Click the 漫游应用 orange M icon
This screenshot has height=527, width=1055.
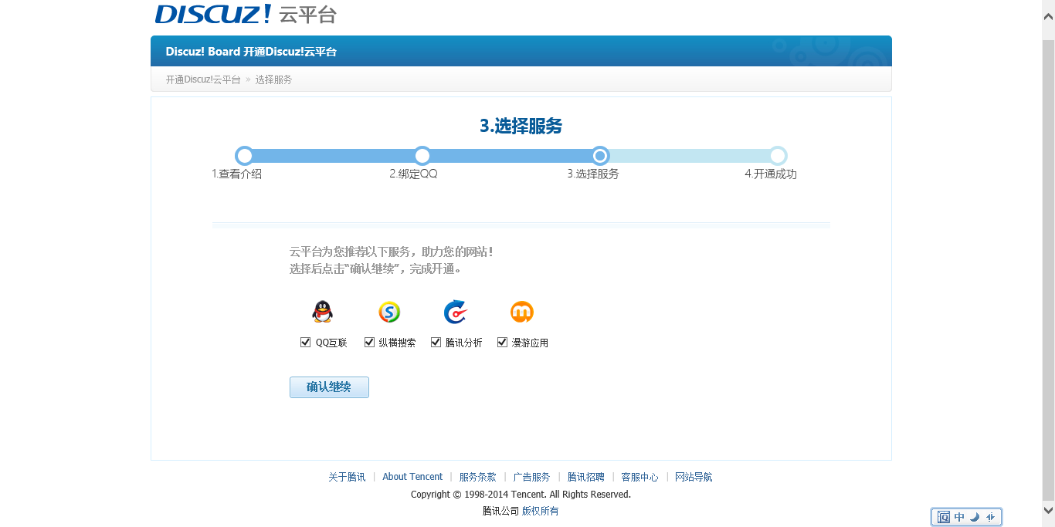522,312
